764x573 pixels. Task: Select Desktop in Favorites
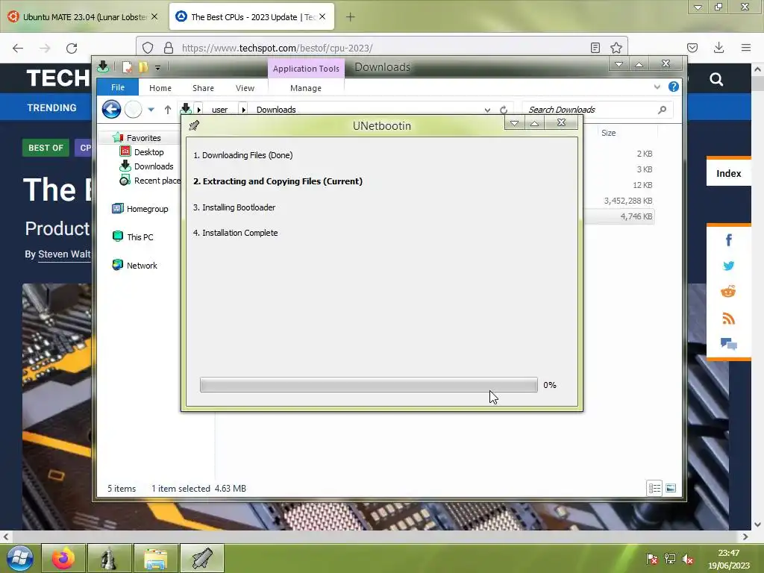tap(148, 152)
